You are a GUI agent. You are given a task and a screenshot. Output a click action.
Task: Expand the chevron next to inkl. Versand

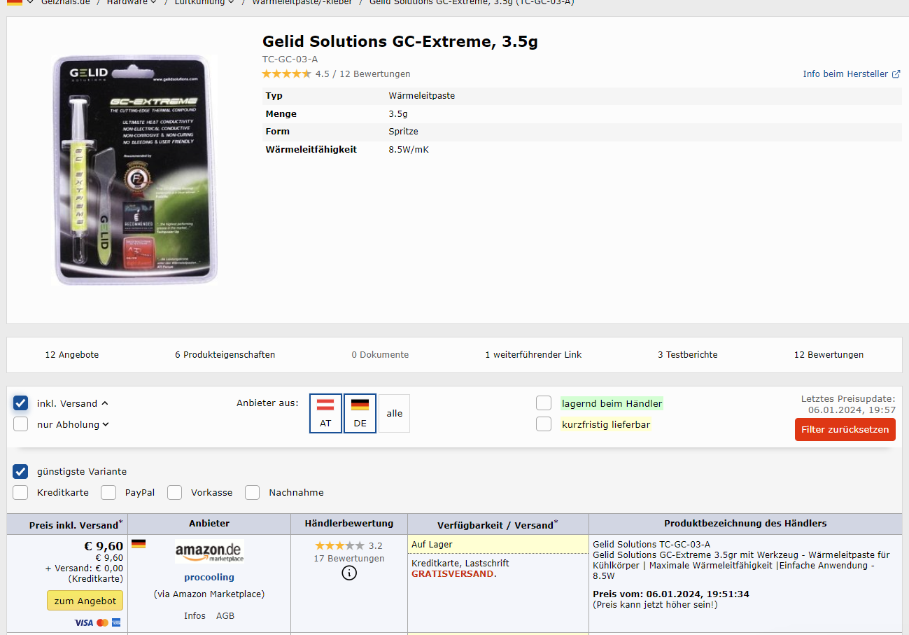click(105, 403)
